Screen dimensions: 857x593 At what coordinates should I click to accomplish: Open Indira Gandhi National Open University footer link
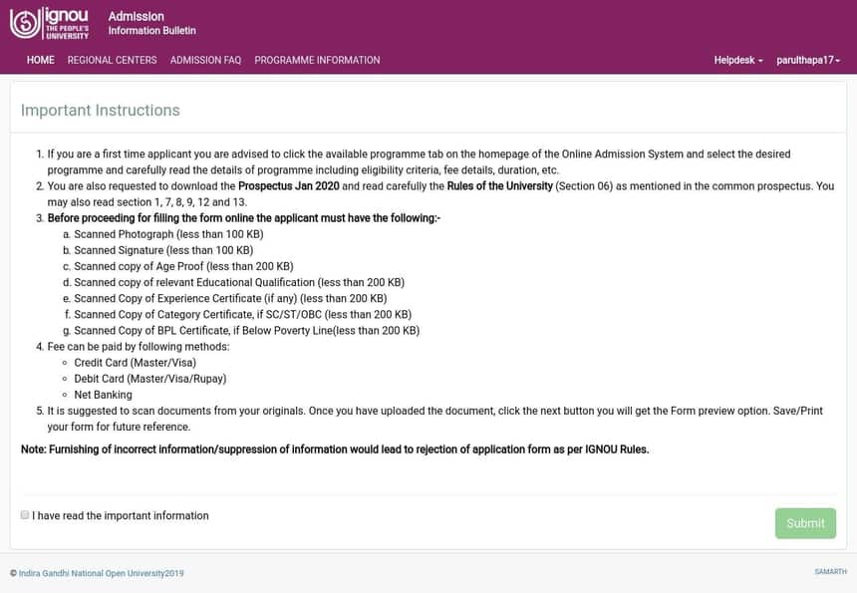101,573
